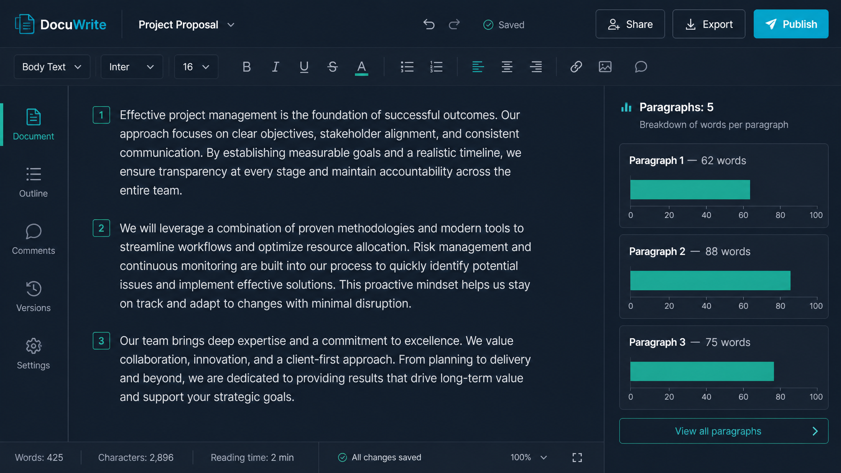
Task: Click the Share button
Action: (630, 24)
